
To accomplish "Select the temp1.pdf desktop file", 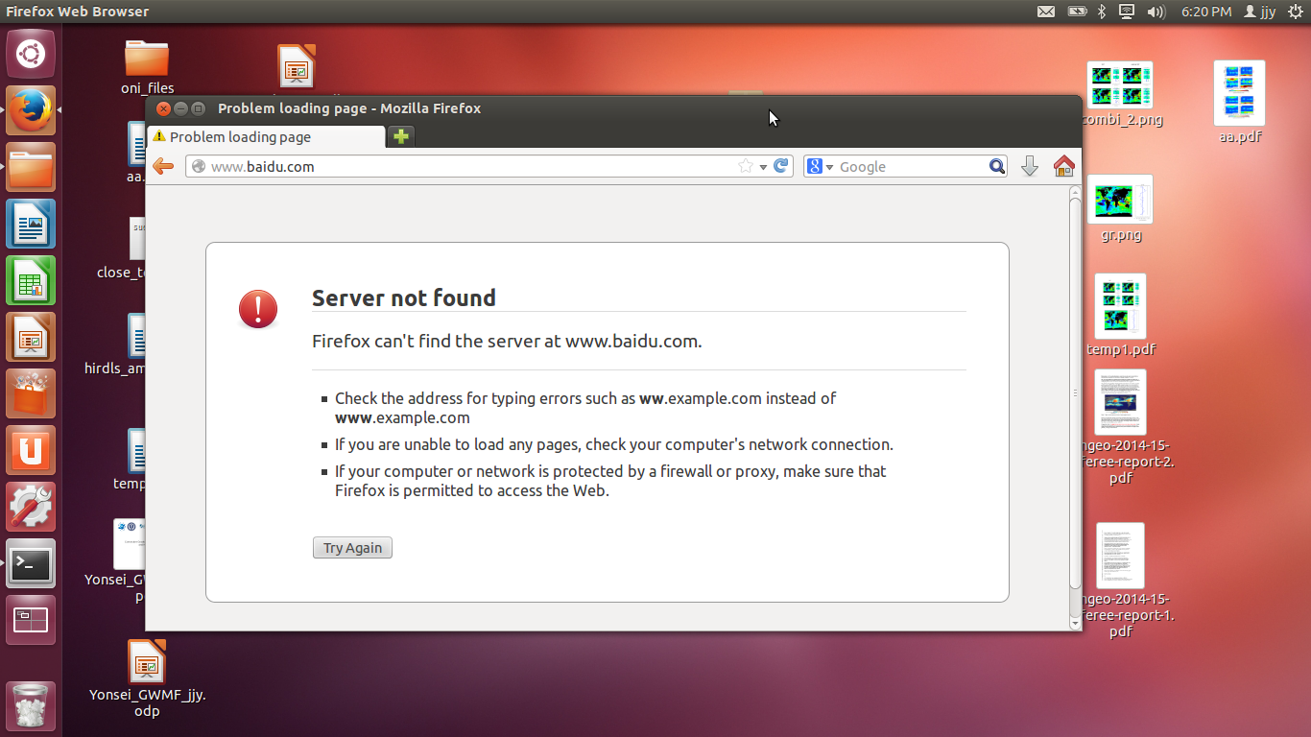I will click(1121, 315).
